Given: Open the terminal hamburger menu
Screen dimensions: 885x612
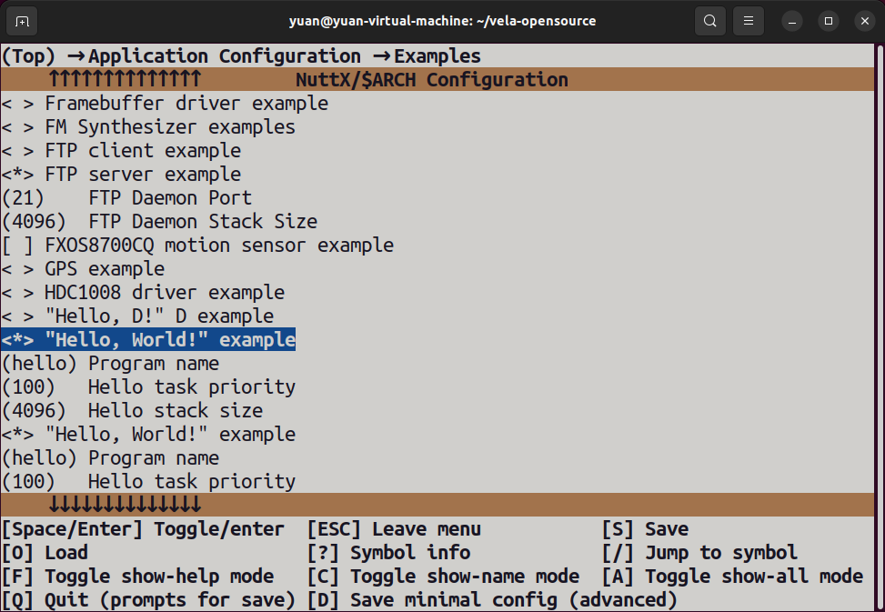Looking at the screenshot, I should pyautogui.click(x=749, y=22).
